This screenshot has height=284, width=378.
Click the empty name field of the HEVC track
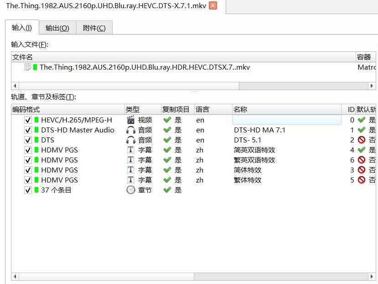click(287, 120)
